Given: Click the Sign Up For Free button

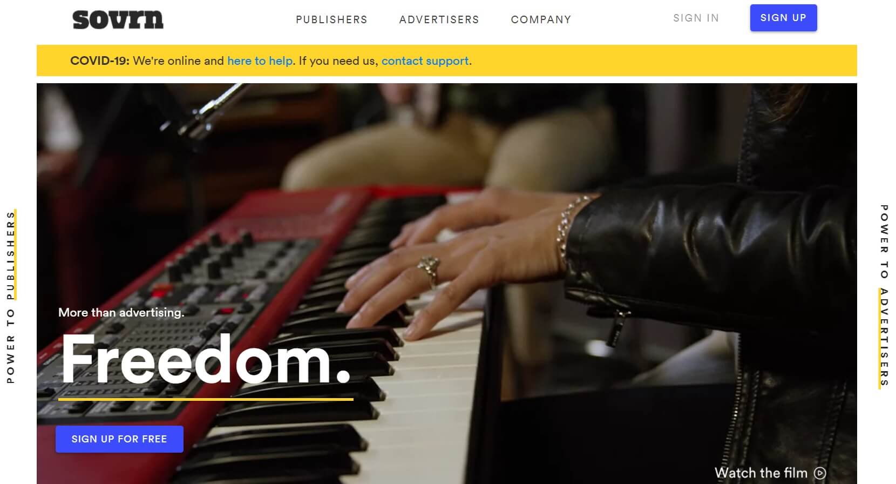Looking at the screenshot, I should (x=119, y=439).
